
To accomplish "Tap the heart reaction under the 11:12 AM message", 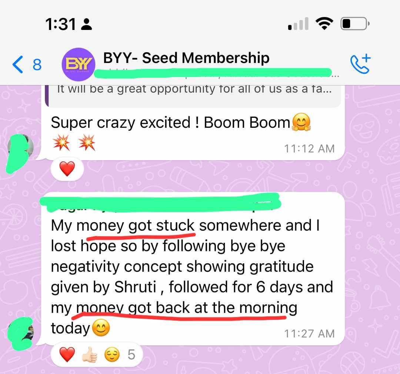I will pyautogui.click(x=67, y=169).
